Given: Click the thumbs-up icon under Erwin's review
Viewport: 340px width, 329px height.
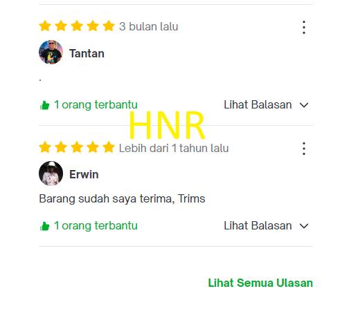Looking at the screenshot, I should click(44, 226).
